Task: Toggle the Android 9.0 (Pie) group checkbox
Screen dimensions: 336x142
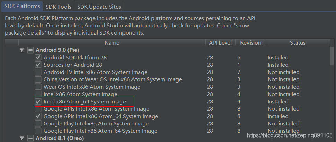Action: coord(30,50)
